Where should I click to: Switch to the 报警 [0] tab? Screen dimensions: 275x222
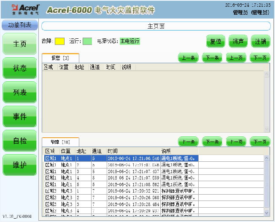(x=60, y=58)
